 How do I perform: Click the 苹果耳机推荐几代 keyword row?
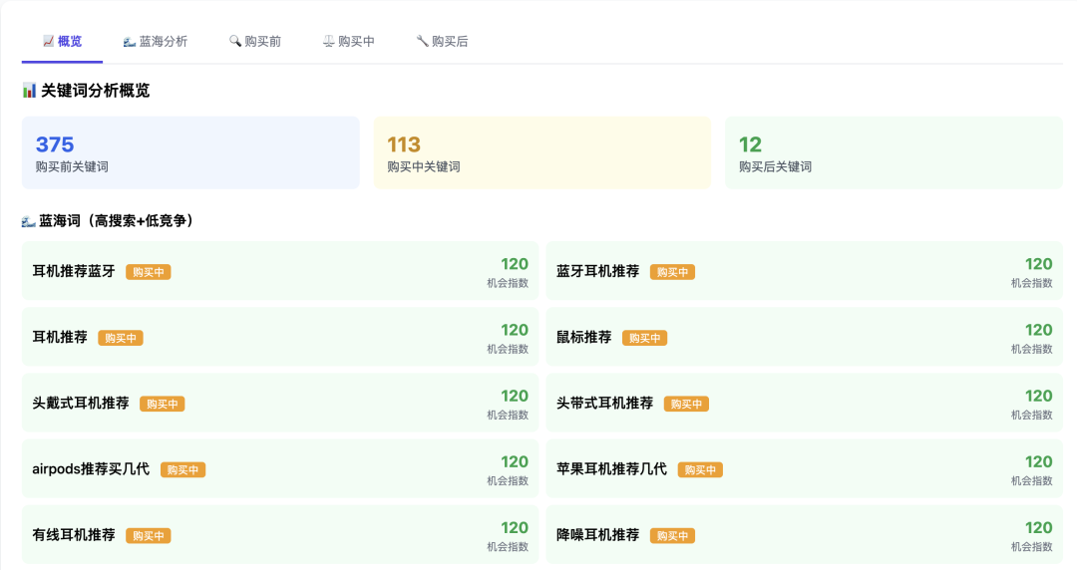point(804,468)
